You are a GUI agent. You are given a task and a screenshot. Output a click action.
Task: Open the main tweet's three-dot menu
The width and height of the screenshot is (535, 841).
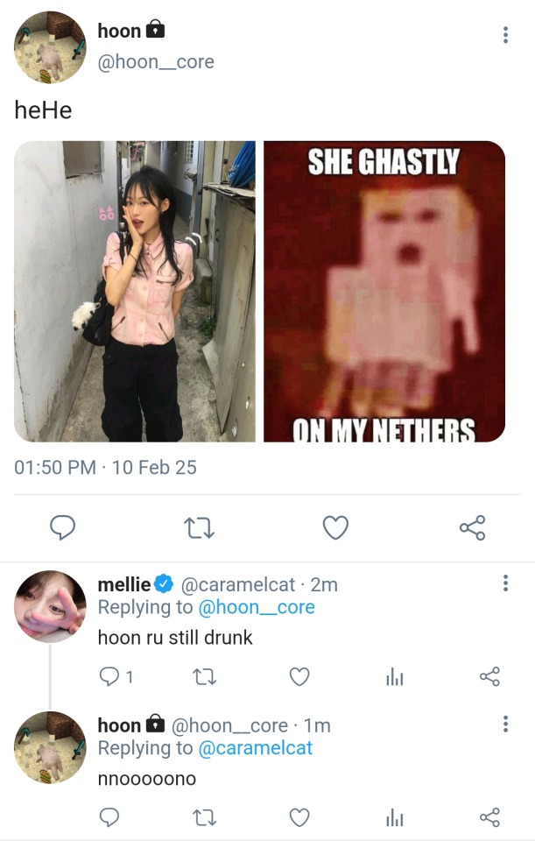(505, 35)
